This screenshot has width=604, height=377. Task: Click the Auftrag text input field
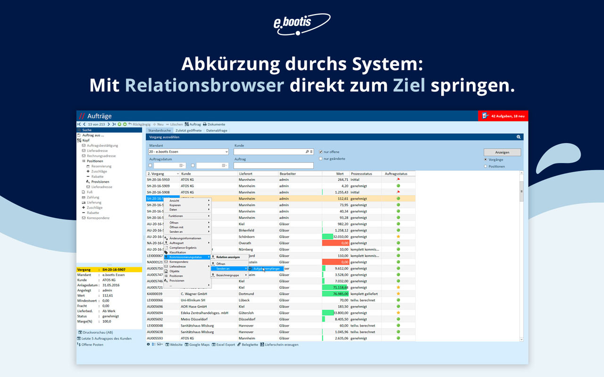273,166
